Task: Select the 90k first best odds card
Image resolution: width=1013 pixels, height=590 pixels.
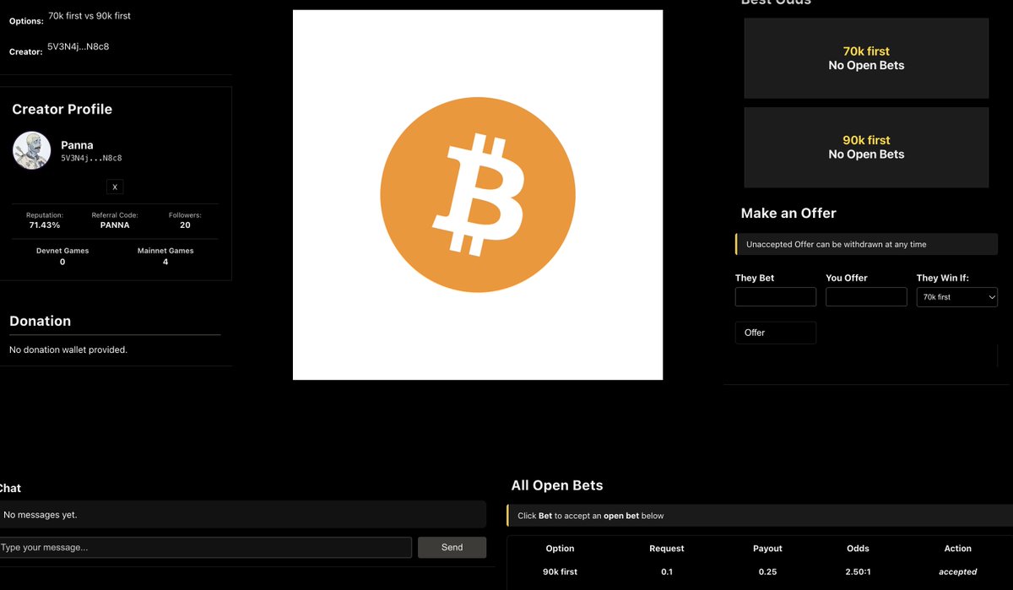Action: pyautogui.click(x=866, y=147)
